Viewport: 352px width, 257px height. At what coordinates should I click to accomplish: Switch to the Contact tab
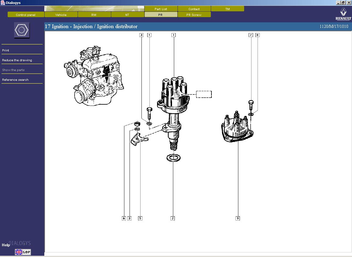[x=194, y=9]
